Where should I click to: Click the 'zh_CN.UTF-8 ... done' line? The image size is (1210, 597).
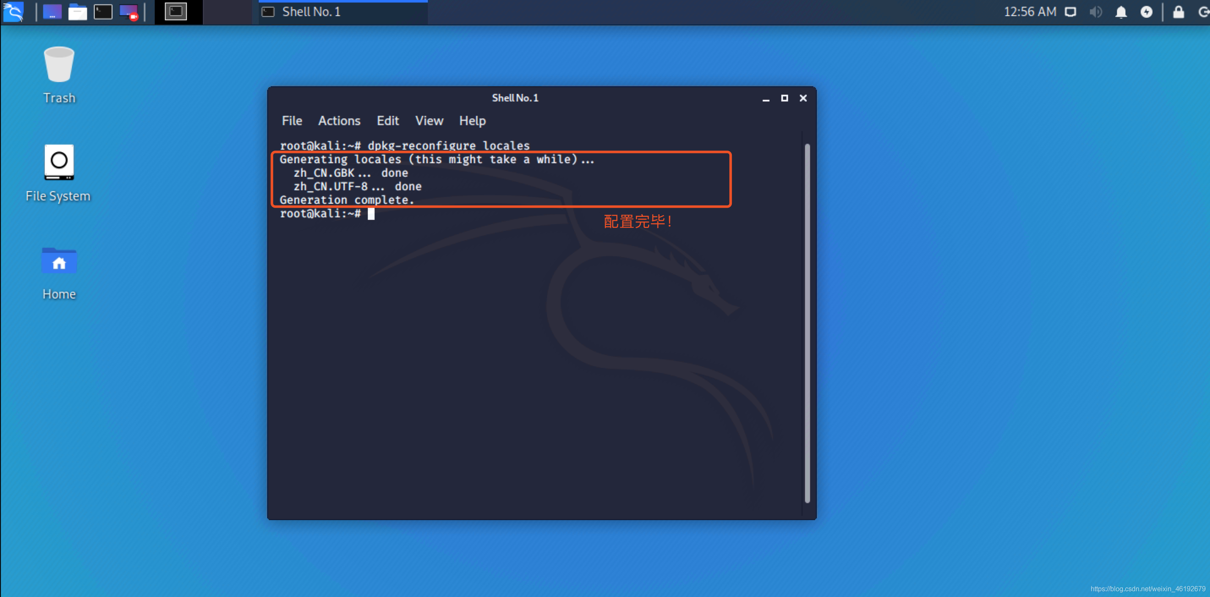tap(357, 186)
